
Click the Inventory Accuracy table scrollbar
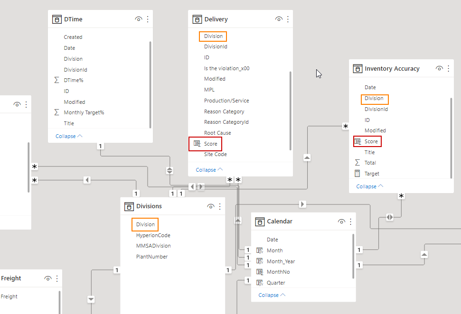pos(451,138)
